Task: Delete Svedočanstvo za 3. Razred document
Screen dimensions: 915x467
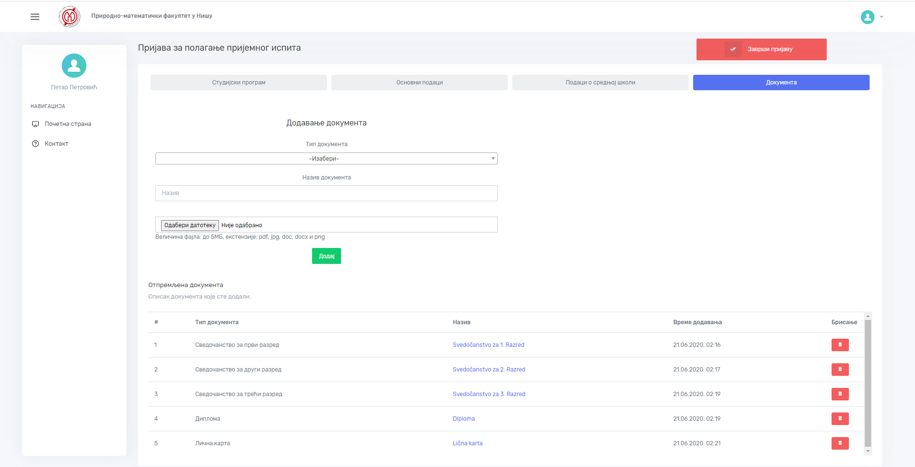Action: point(840,394)
